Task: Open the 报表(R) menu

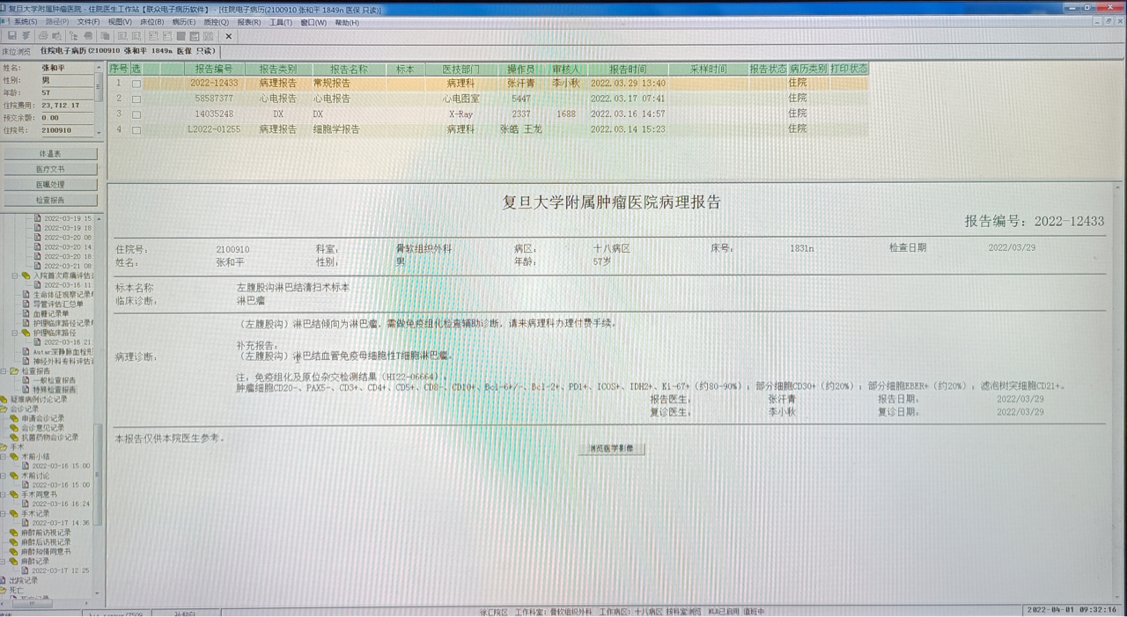Action: 249,22
